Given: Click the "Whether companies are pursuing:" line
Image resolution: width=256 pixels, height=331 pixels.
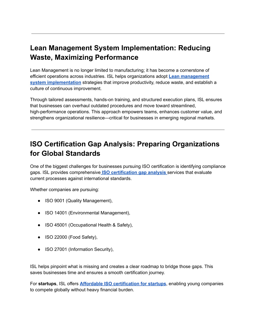Looking at the screenshot, I should [x=64, y=190].
